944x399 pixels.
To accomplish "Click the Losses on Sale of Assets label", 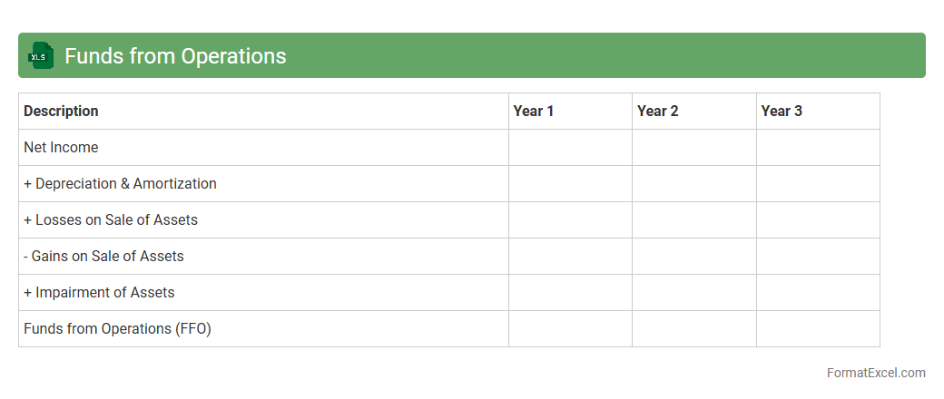I will click(x=111, y=219).
